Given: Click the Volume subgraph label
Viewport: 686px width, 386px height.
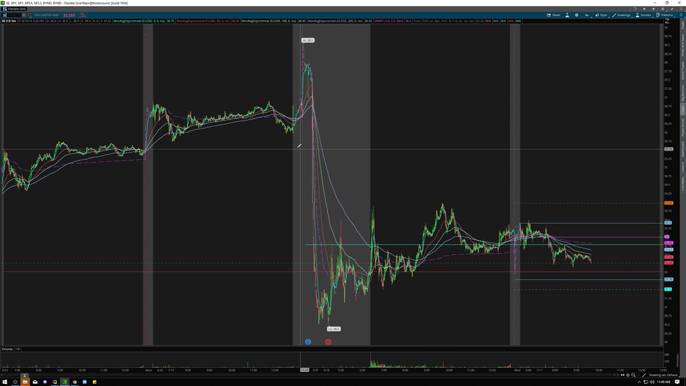Looking at the screenshot, I should point(7,349).
